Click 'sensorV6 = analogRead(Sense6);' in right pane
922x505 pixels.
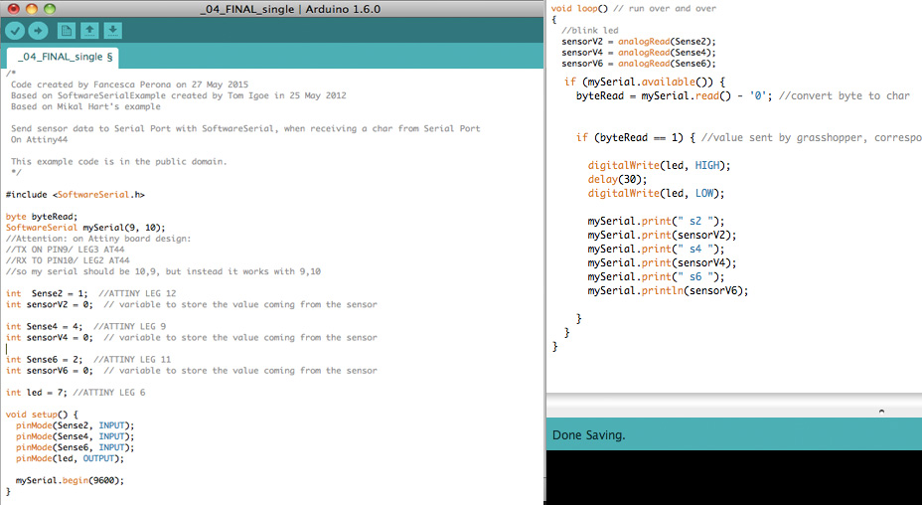(639, 64)
